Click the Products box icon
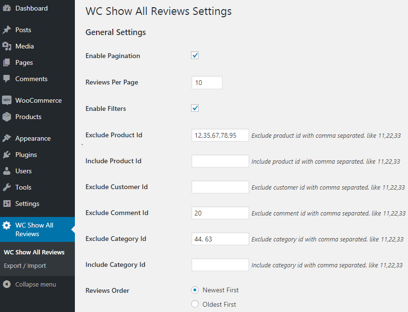Viewport: 408px width, 312px height. coord(7,117)
